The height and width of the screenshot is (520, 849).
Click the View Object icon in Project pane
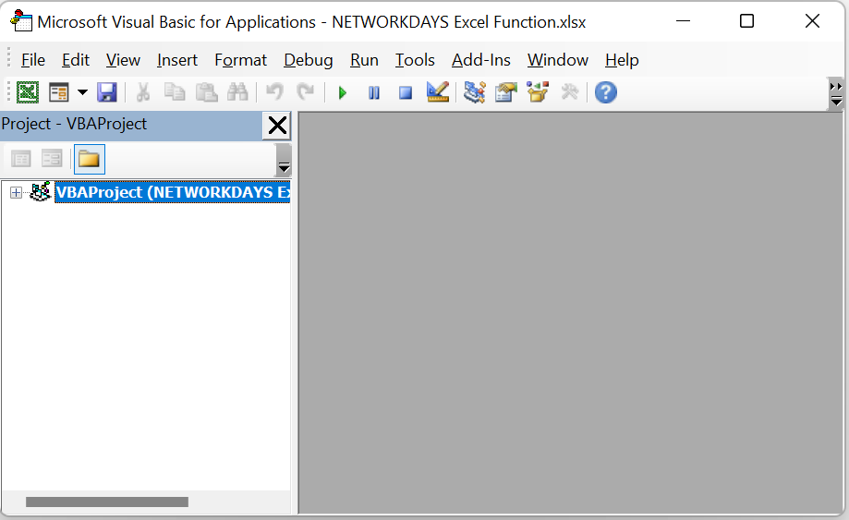pyautogui.click(x=52, y=159)
